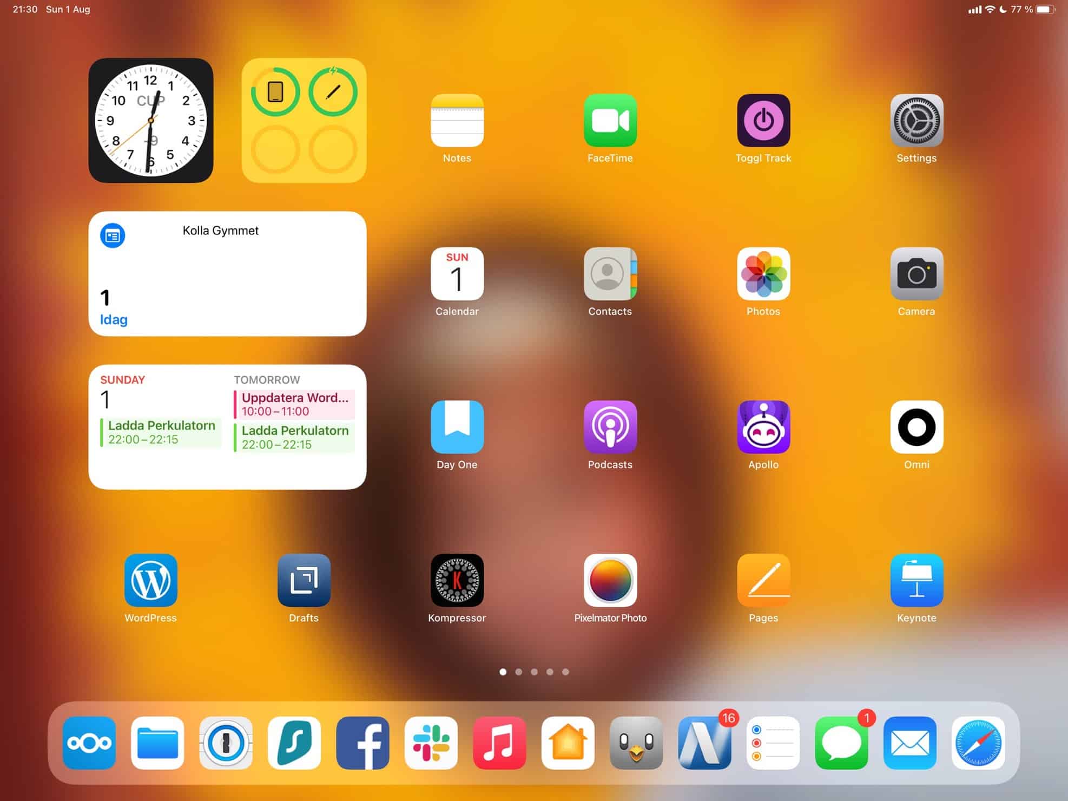The height and width of the screenshot is (801, 1068).
Task: Open the Omni app
Action: (917, 427)
